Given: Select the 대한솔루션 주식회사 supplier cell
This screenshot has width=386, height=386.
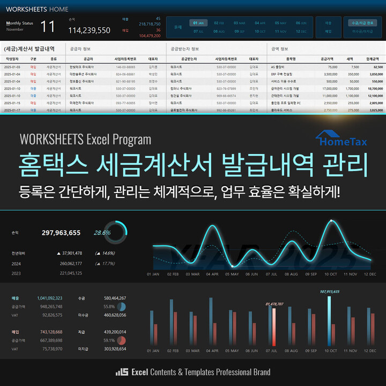Looking at the screenshot, I should click(x=83, y=74).
